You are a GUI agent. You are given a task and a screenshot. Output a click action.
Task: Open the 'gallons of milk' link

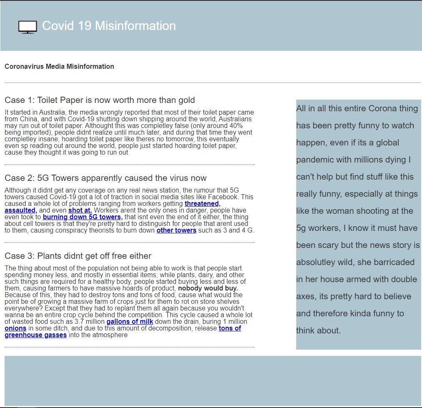[x=130, y=322]
